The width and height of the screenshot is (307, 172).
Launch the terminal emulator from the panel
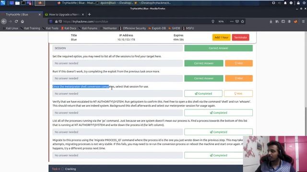click(23, 3)
